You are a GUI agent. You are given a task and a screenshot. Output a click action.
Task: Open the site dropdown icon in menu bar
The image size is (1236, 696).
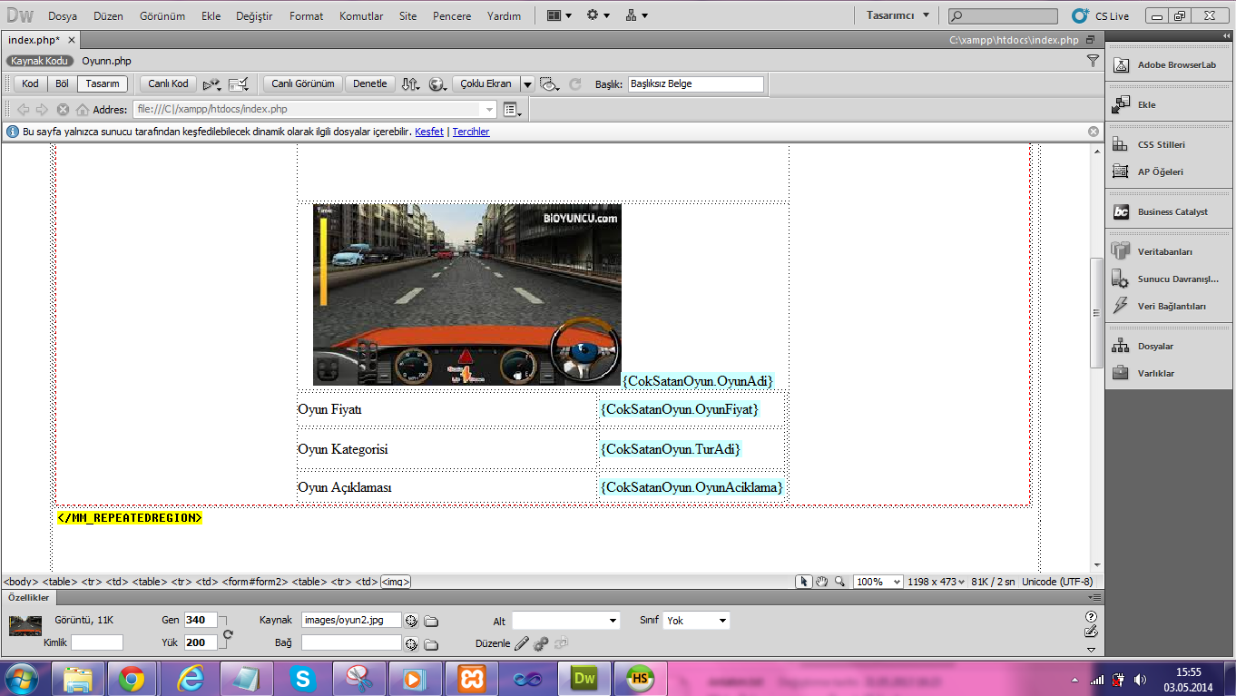pos(637,15)
